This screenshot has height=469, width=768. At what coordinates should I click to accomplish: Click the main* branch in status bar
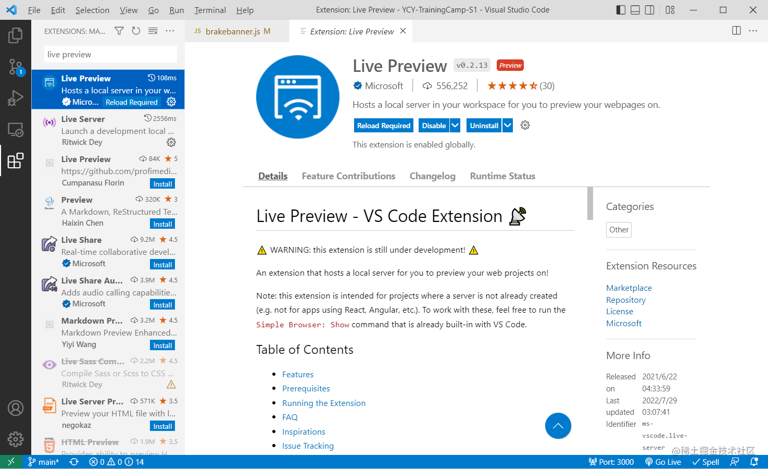pyautogui.click(x=44, y=462)
